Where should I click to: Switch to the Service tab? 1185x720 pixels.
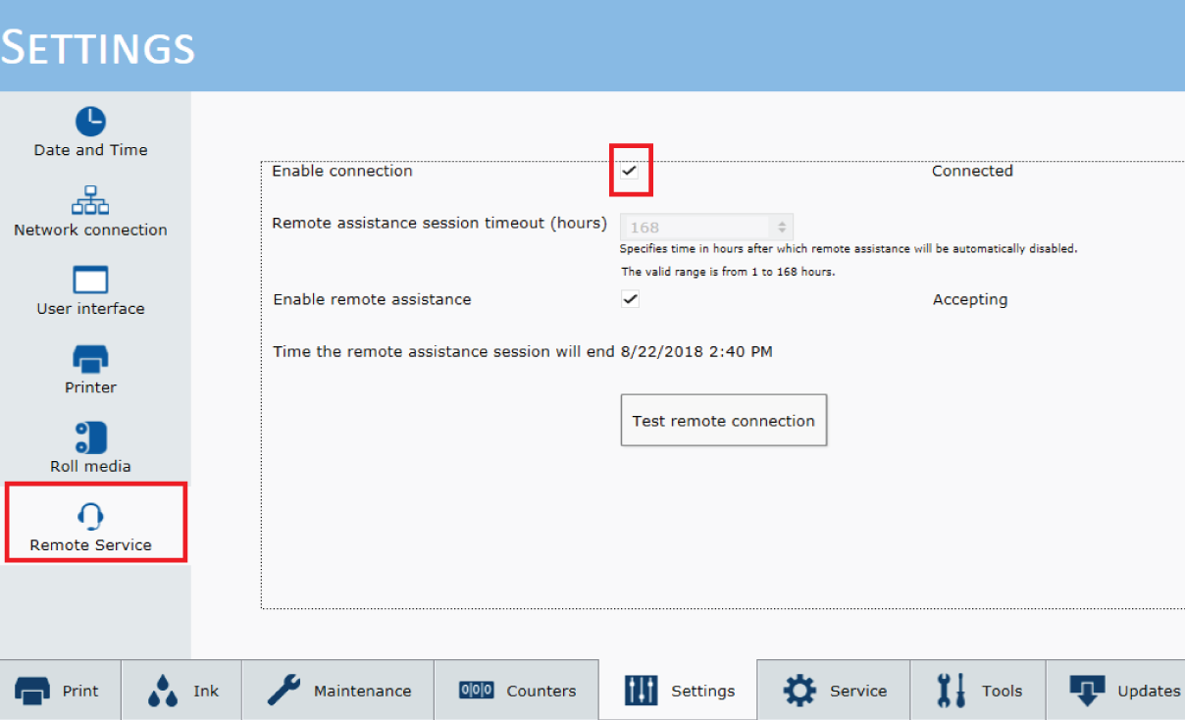click(x=834, y=691)
